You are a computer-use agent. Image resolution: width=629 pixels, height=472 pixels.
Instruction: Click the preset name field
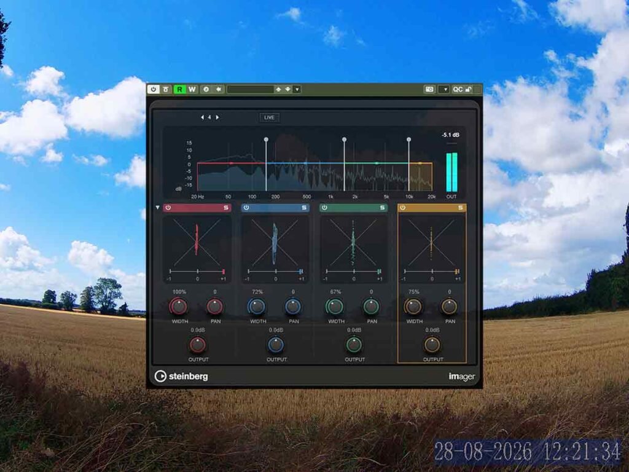(x=250, y=89)
